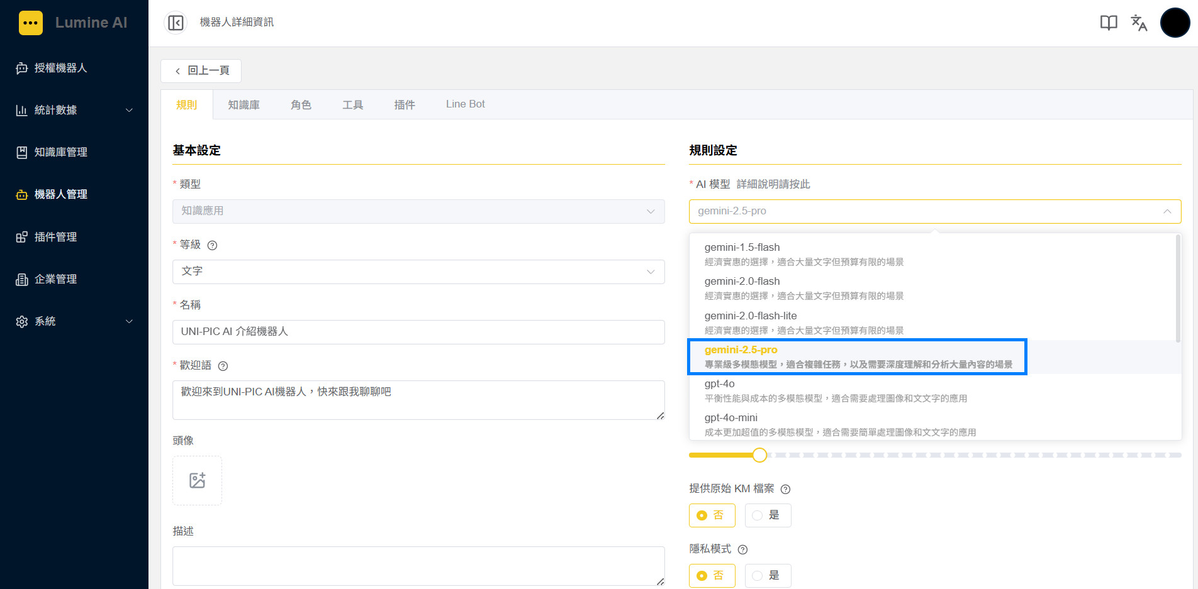1198x589 pixels.
Task: Open the documentation book icon
Action: click(x=1109, y=23)
